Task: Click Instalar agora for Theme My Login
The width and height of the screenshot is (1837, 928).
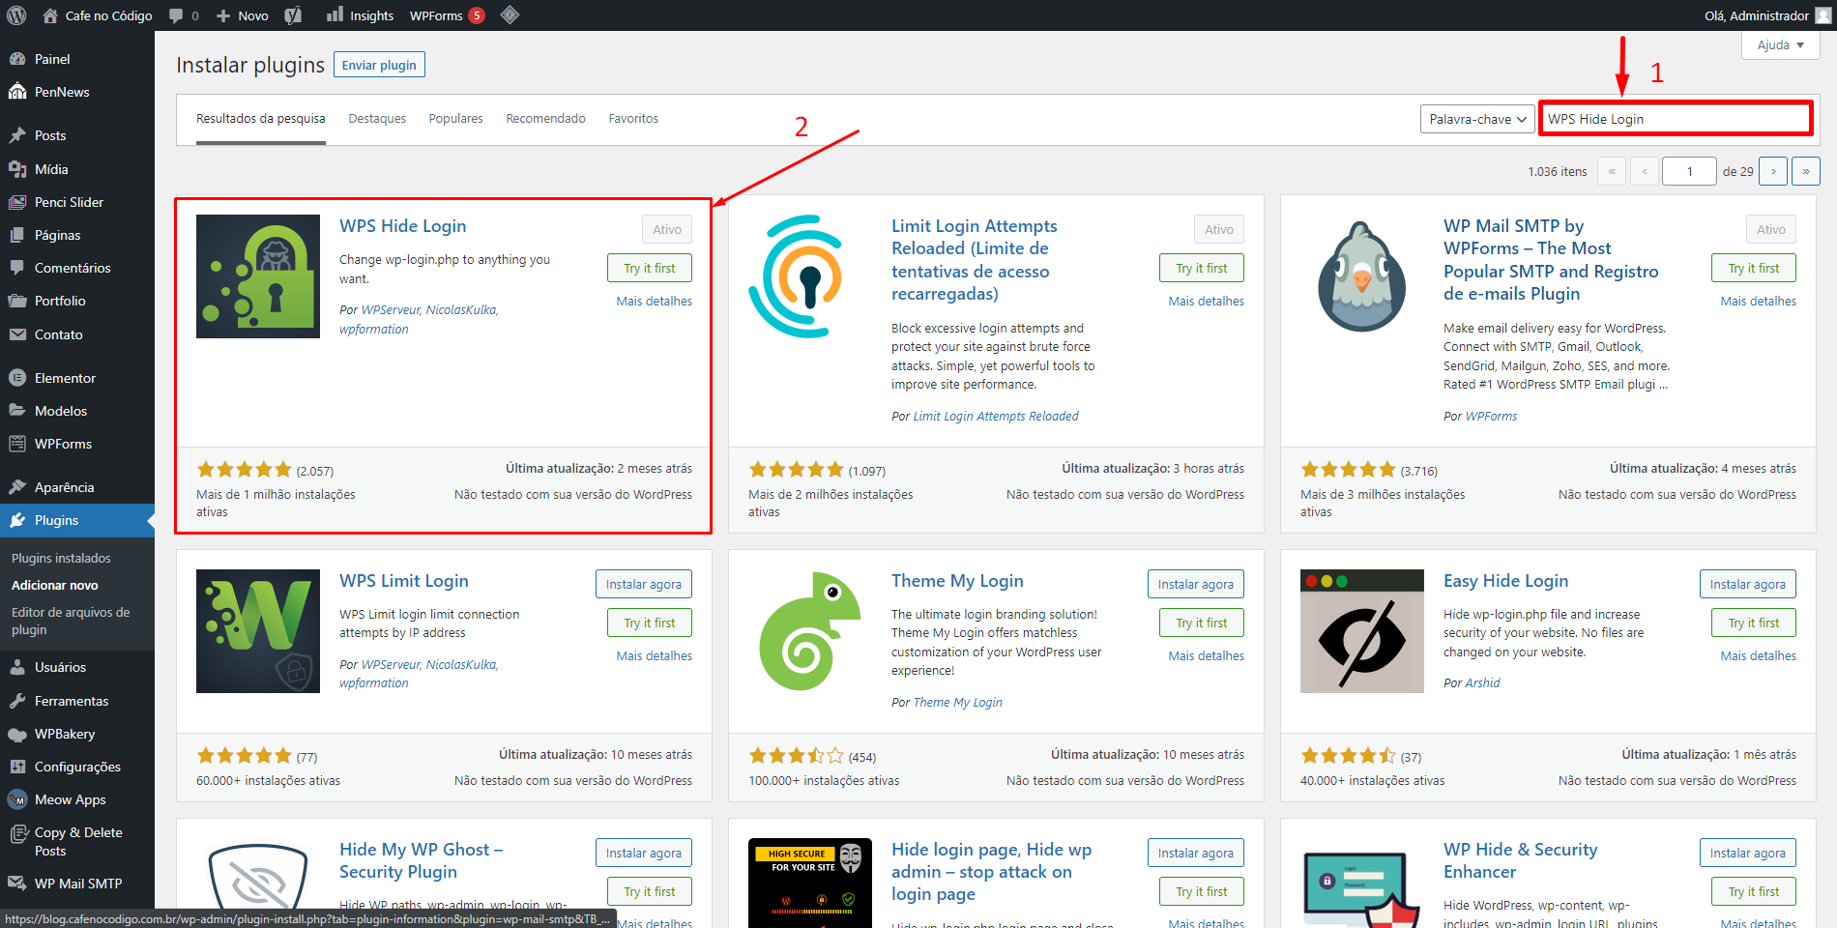Action: (1196, 584)
